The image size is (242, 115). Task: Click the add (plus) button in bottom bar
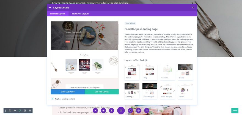point(95,110)
